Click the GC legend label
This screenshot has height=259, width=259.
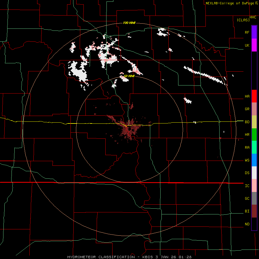247,199
